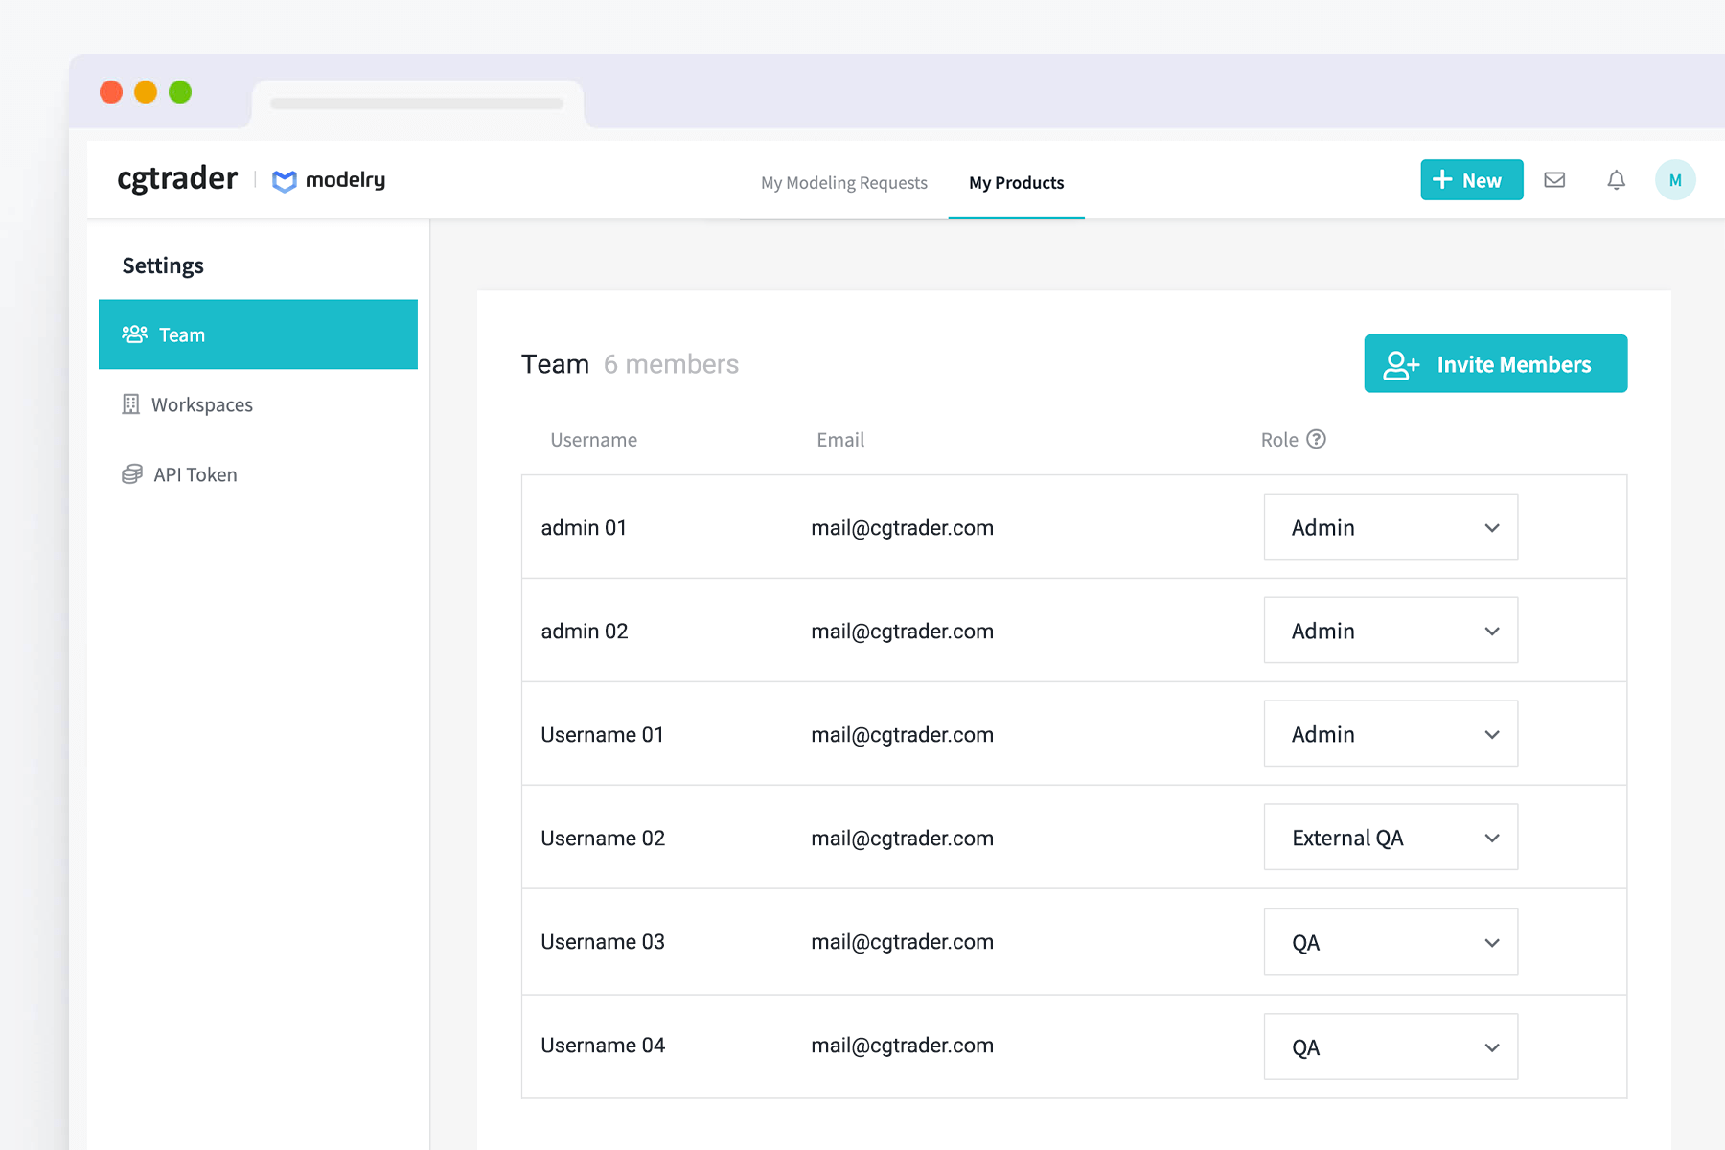Open External QA role dropdown for Username 02
This screenshot has width=1725, height=1150.
1391,838
